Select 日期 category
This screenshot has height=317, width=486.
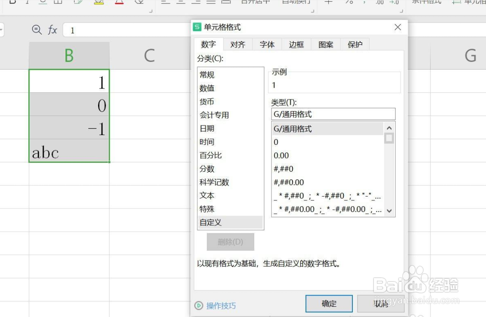pyautogui.click(x=230, y=128)
